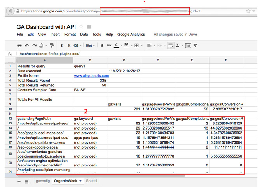This screenshot has width=262, height=191.
Task: Open the OrganicWeek tab dropdown arrow
Action: (x=80, y=181)
